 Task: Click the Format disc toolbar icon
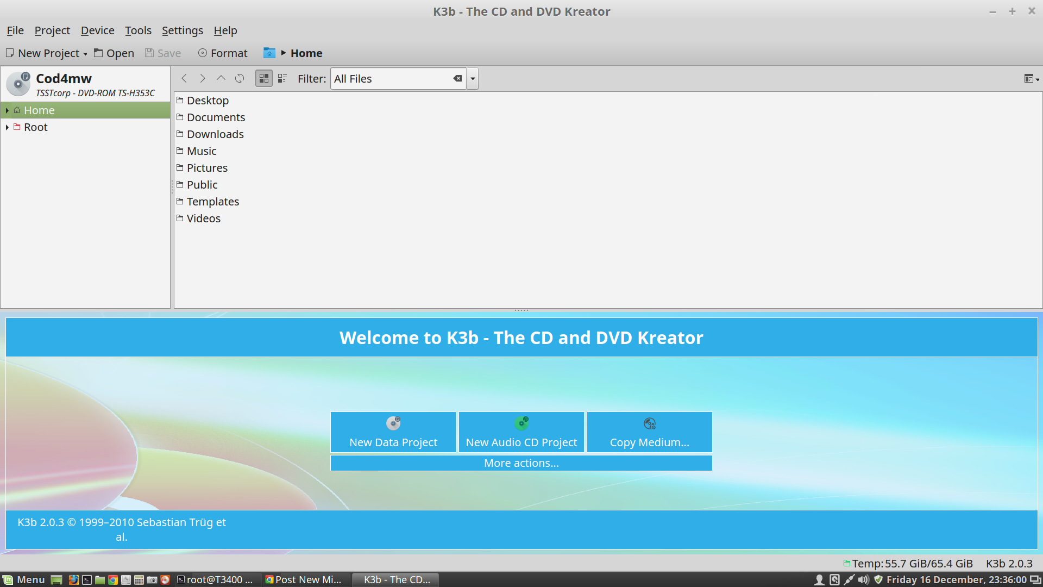(203, 53)
